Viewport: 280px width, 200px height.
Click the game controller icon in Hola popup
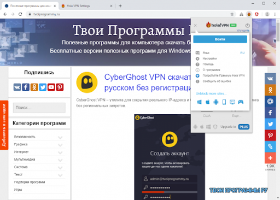pyautogui.click(x=241, y=102)
